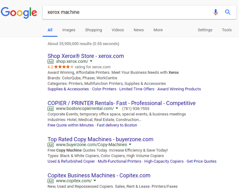
Task: Open the search Tools options
Action: tap(227, 30)
